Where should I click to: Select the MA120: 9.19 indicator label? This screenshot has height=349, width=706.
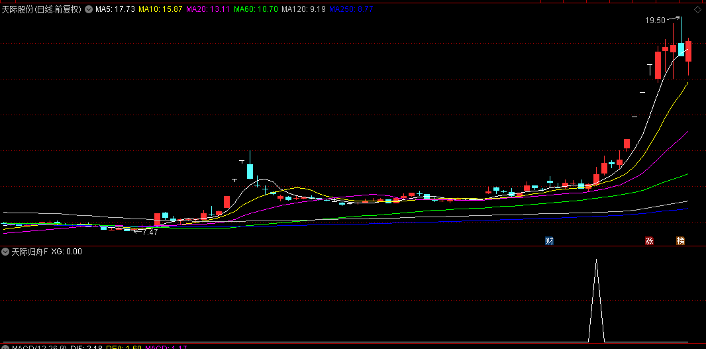point(303,9)
